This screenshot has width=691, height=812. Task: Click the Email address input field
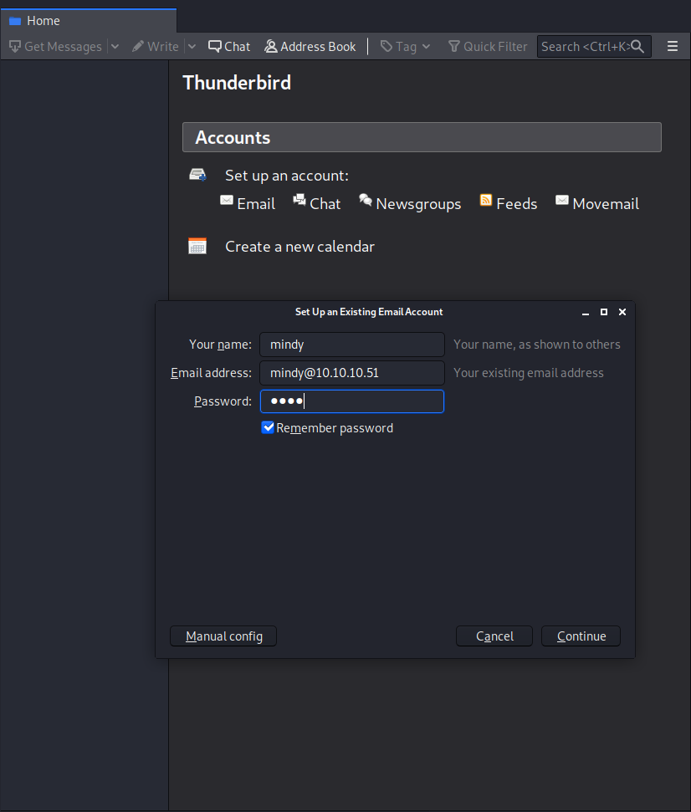[x=352, y=373]
